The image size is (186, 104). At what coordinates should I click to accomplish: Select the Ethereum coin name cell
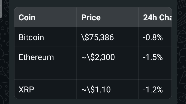pyautogui.click(x=36, y=57)
